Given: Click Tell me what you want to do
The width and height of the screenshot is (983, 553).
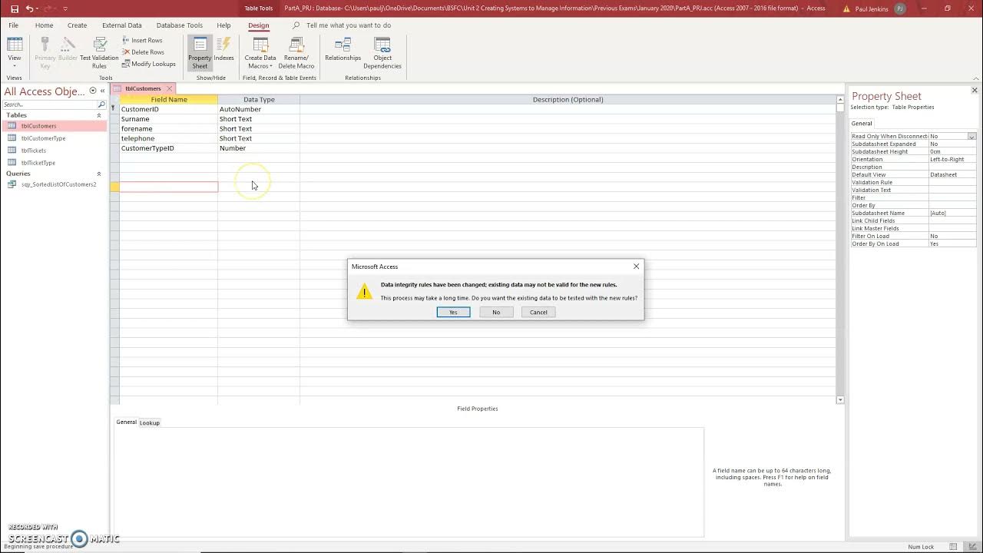Looking at the screenshot, I should (349, 25).
